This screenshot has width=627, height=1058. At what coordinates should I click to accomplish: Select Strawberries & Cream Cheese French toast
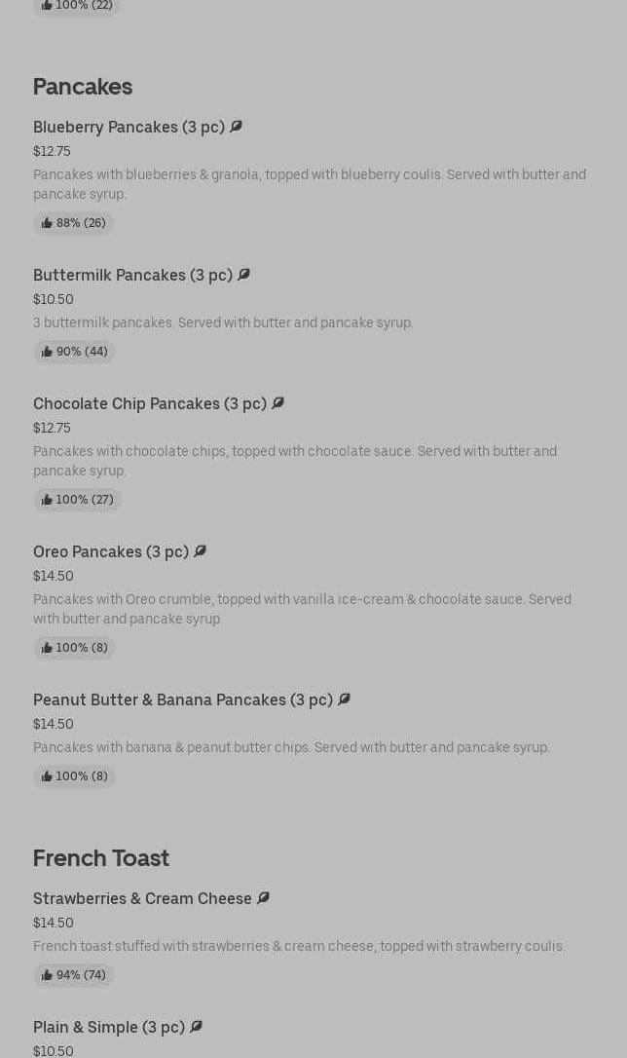(142, 899)
